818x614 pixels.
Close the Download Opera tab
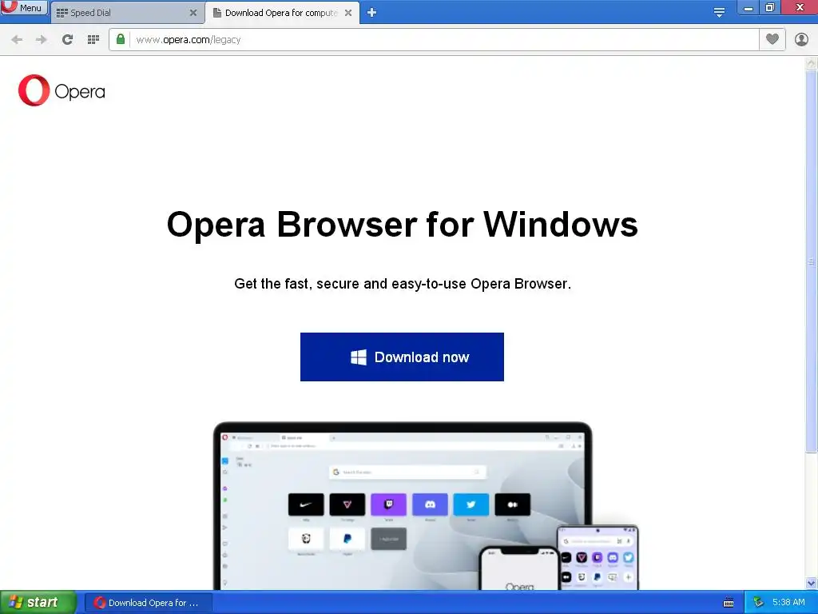click(x=348, y=13)
